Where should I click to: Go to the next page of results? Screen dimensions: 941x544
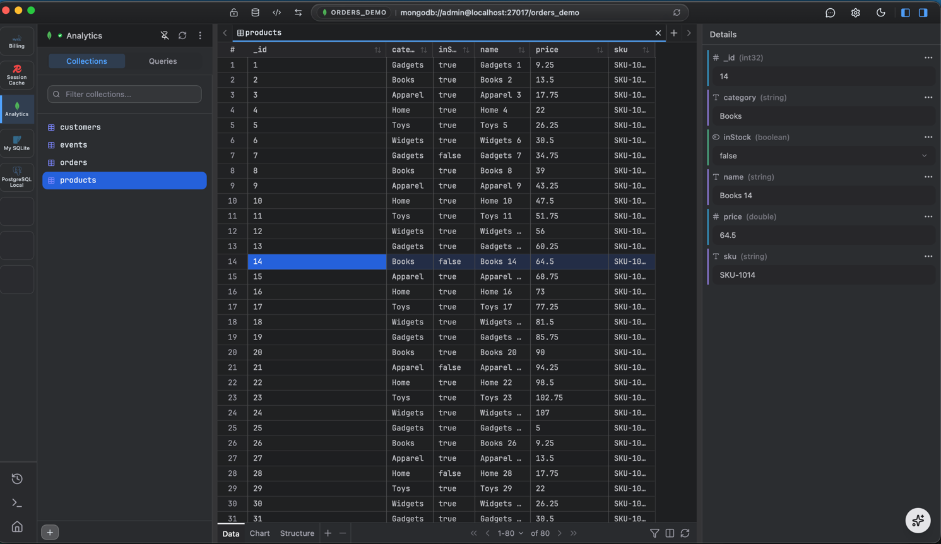click(559, 533)
